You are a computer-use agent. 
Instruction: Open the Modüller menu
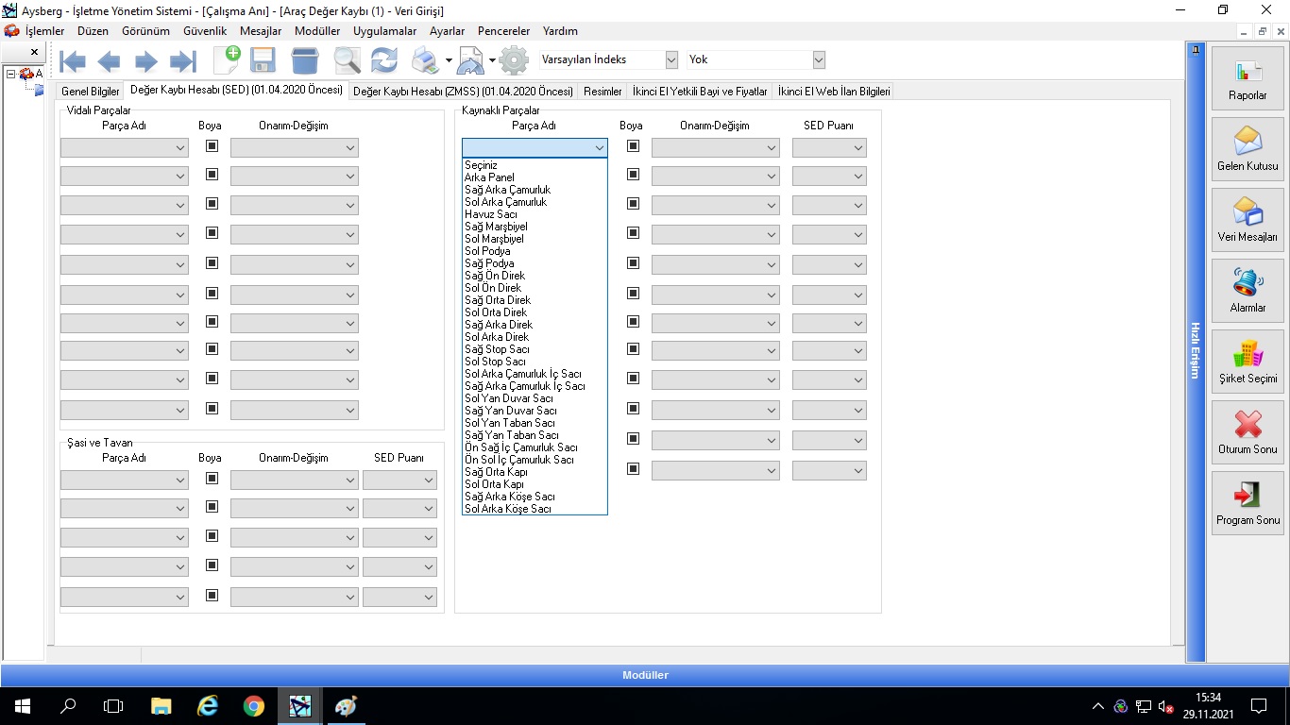tap(317, 31)
